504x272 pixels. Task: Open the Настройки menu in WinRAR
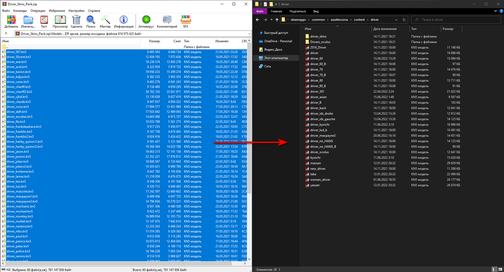76,10
